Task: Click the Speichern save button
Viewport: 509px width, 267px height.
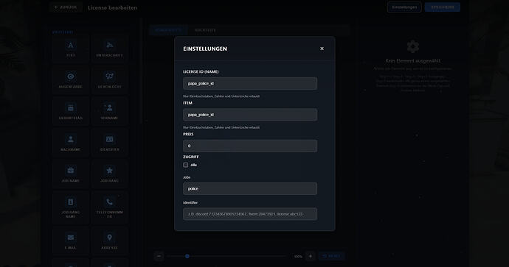Action: 443,7
